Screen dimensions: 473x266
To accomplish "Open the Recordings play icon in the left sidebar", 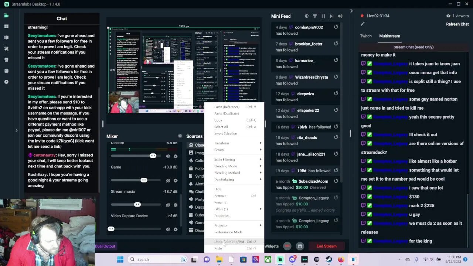I will (x=6, y=82).
